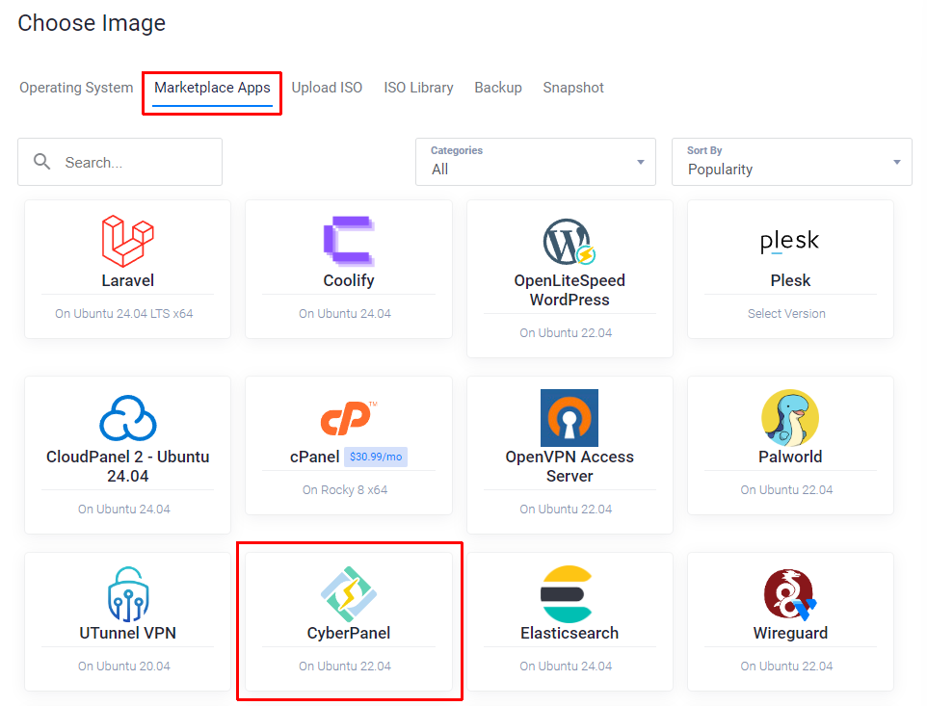The width and height of the screenshot is (927, 706).
Task: Choose the OpenVPN keyhole icon
Action: click(x=569, y=418)
